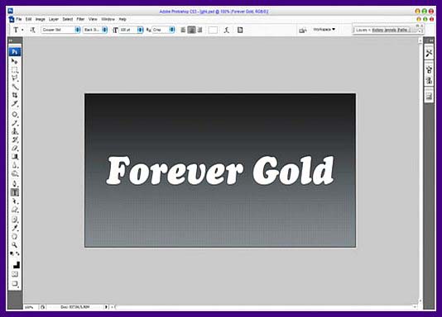Open the View menu
This screenshot has height=317, width=442.
coord(93,19)
